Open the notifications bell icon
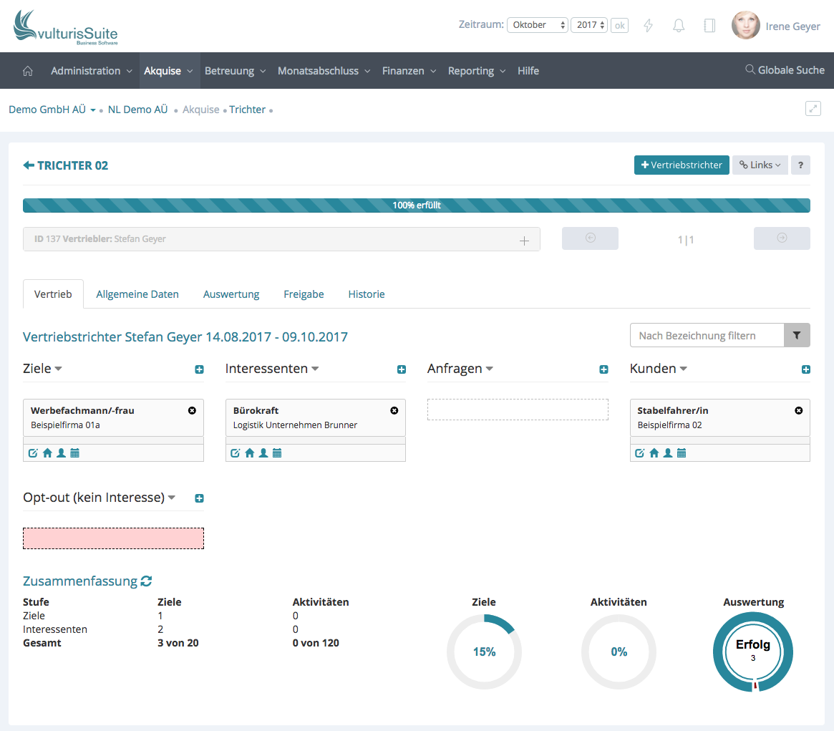Screen dimensions: 834x731 coord(679,26)
